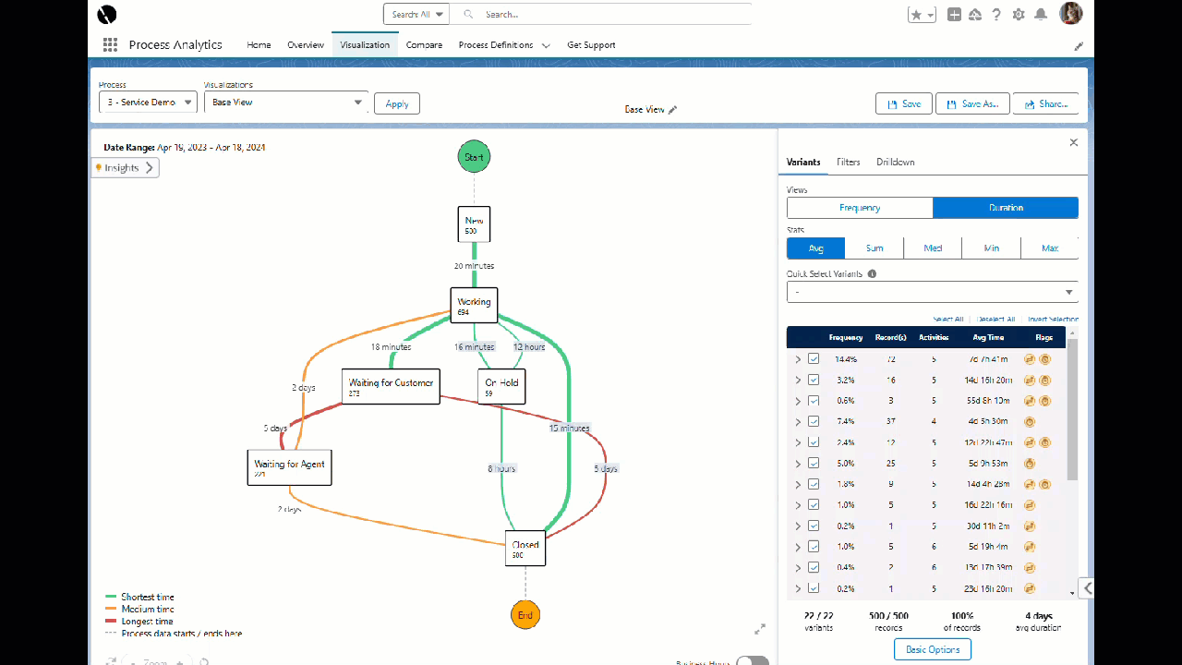Expand the 7.4% variant row
This screenshot has height=665, width=1182.
(798, 422)
